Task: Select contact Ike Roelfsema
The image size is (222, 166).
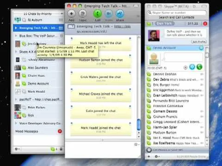Action: [x=175, y=143]
